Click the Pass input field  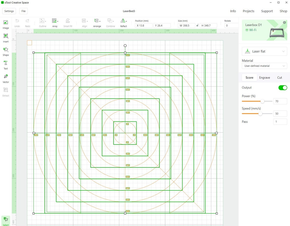click(280, 122)
